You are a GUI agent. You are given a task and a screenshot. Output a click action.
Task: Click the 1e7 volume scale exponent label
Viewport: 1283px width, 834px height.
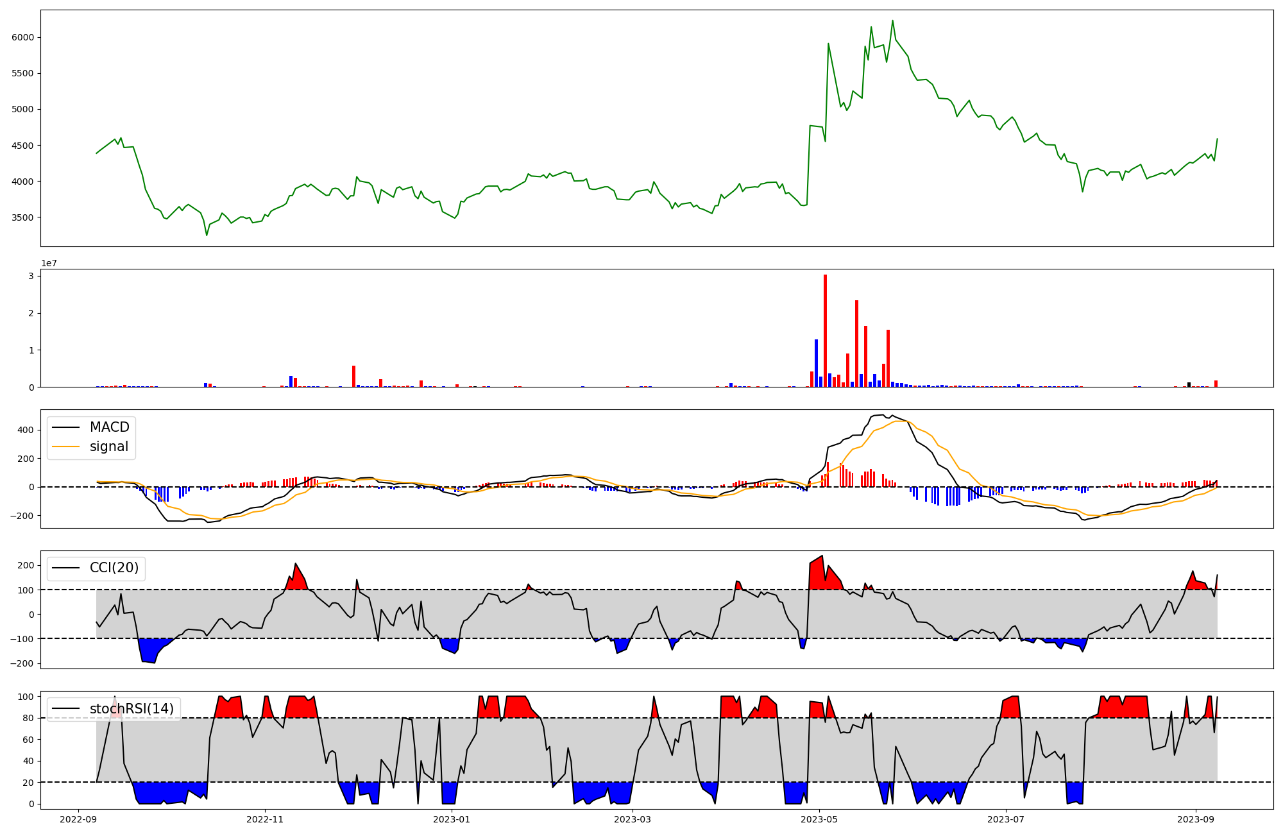(49, 263)
